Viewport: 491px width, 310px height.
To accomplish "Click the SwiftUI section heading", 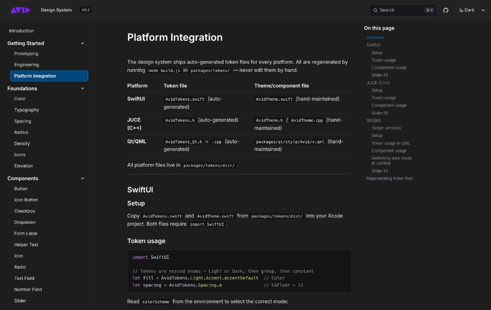I will (140, 190).
